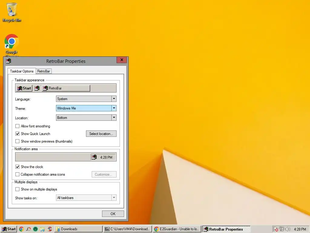The image size is (310, 233).
Task: Click the Select location... button
Action: [101, 134]
